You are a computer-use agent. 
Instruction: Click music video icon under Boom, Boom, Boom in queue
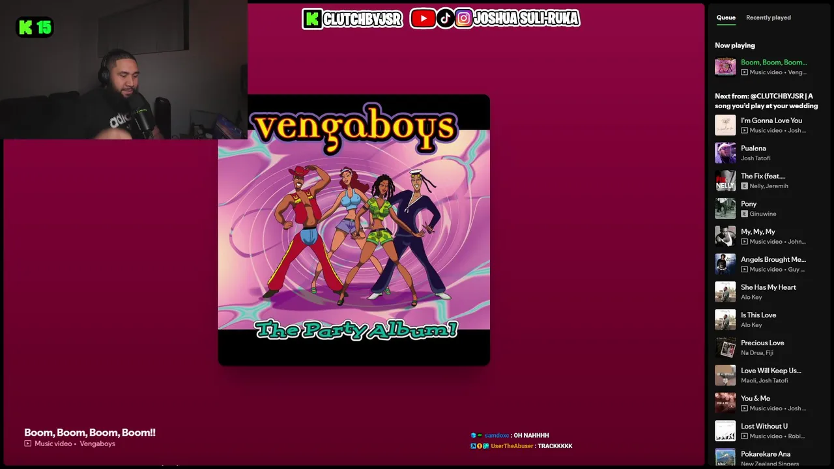pyautogui.click(x=744, y=72)
